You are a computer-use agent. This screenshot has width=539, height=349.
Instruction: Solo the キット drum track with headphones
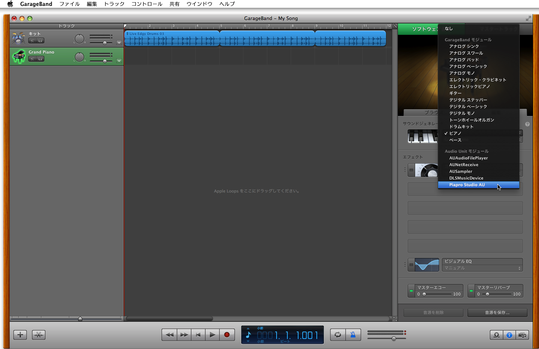point(40,41)
